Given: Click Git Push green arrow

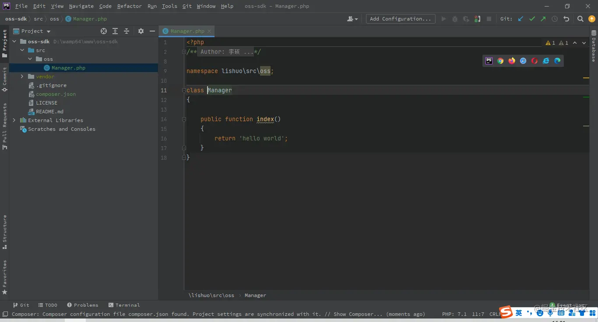Looking at the screenshot, I should (x=543, y=19).
